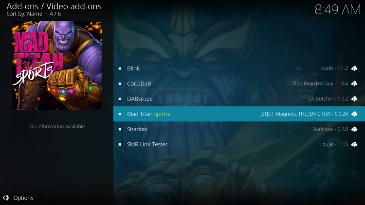Click download icon on Mad Titan Sports row

click(x=354, y=114)
